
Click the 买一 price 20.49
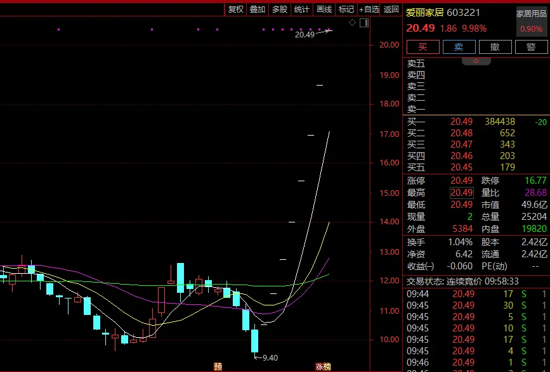462,122
